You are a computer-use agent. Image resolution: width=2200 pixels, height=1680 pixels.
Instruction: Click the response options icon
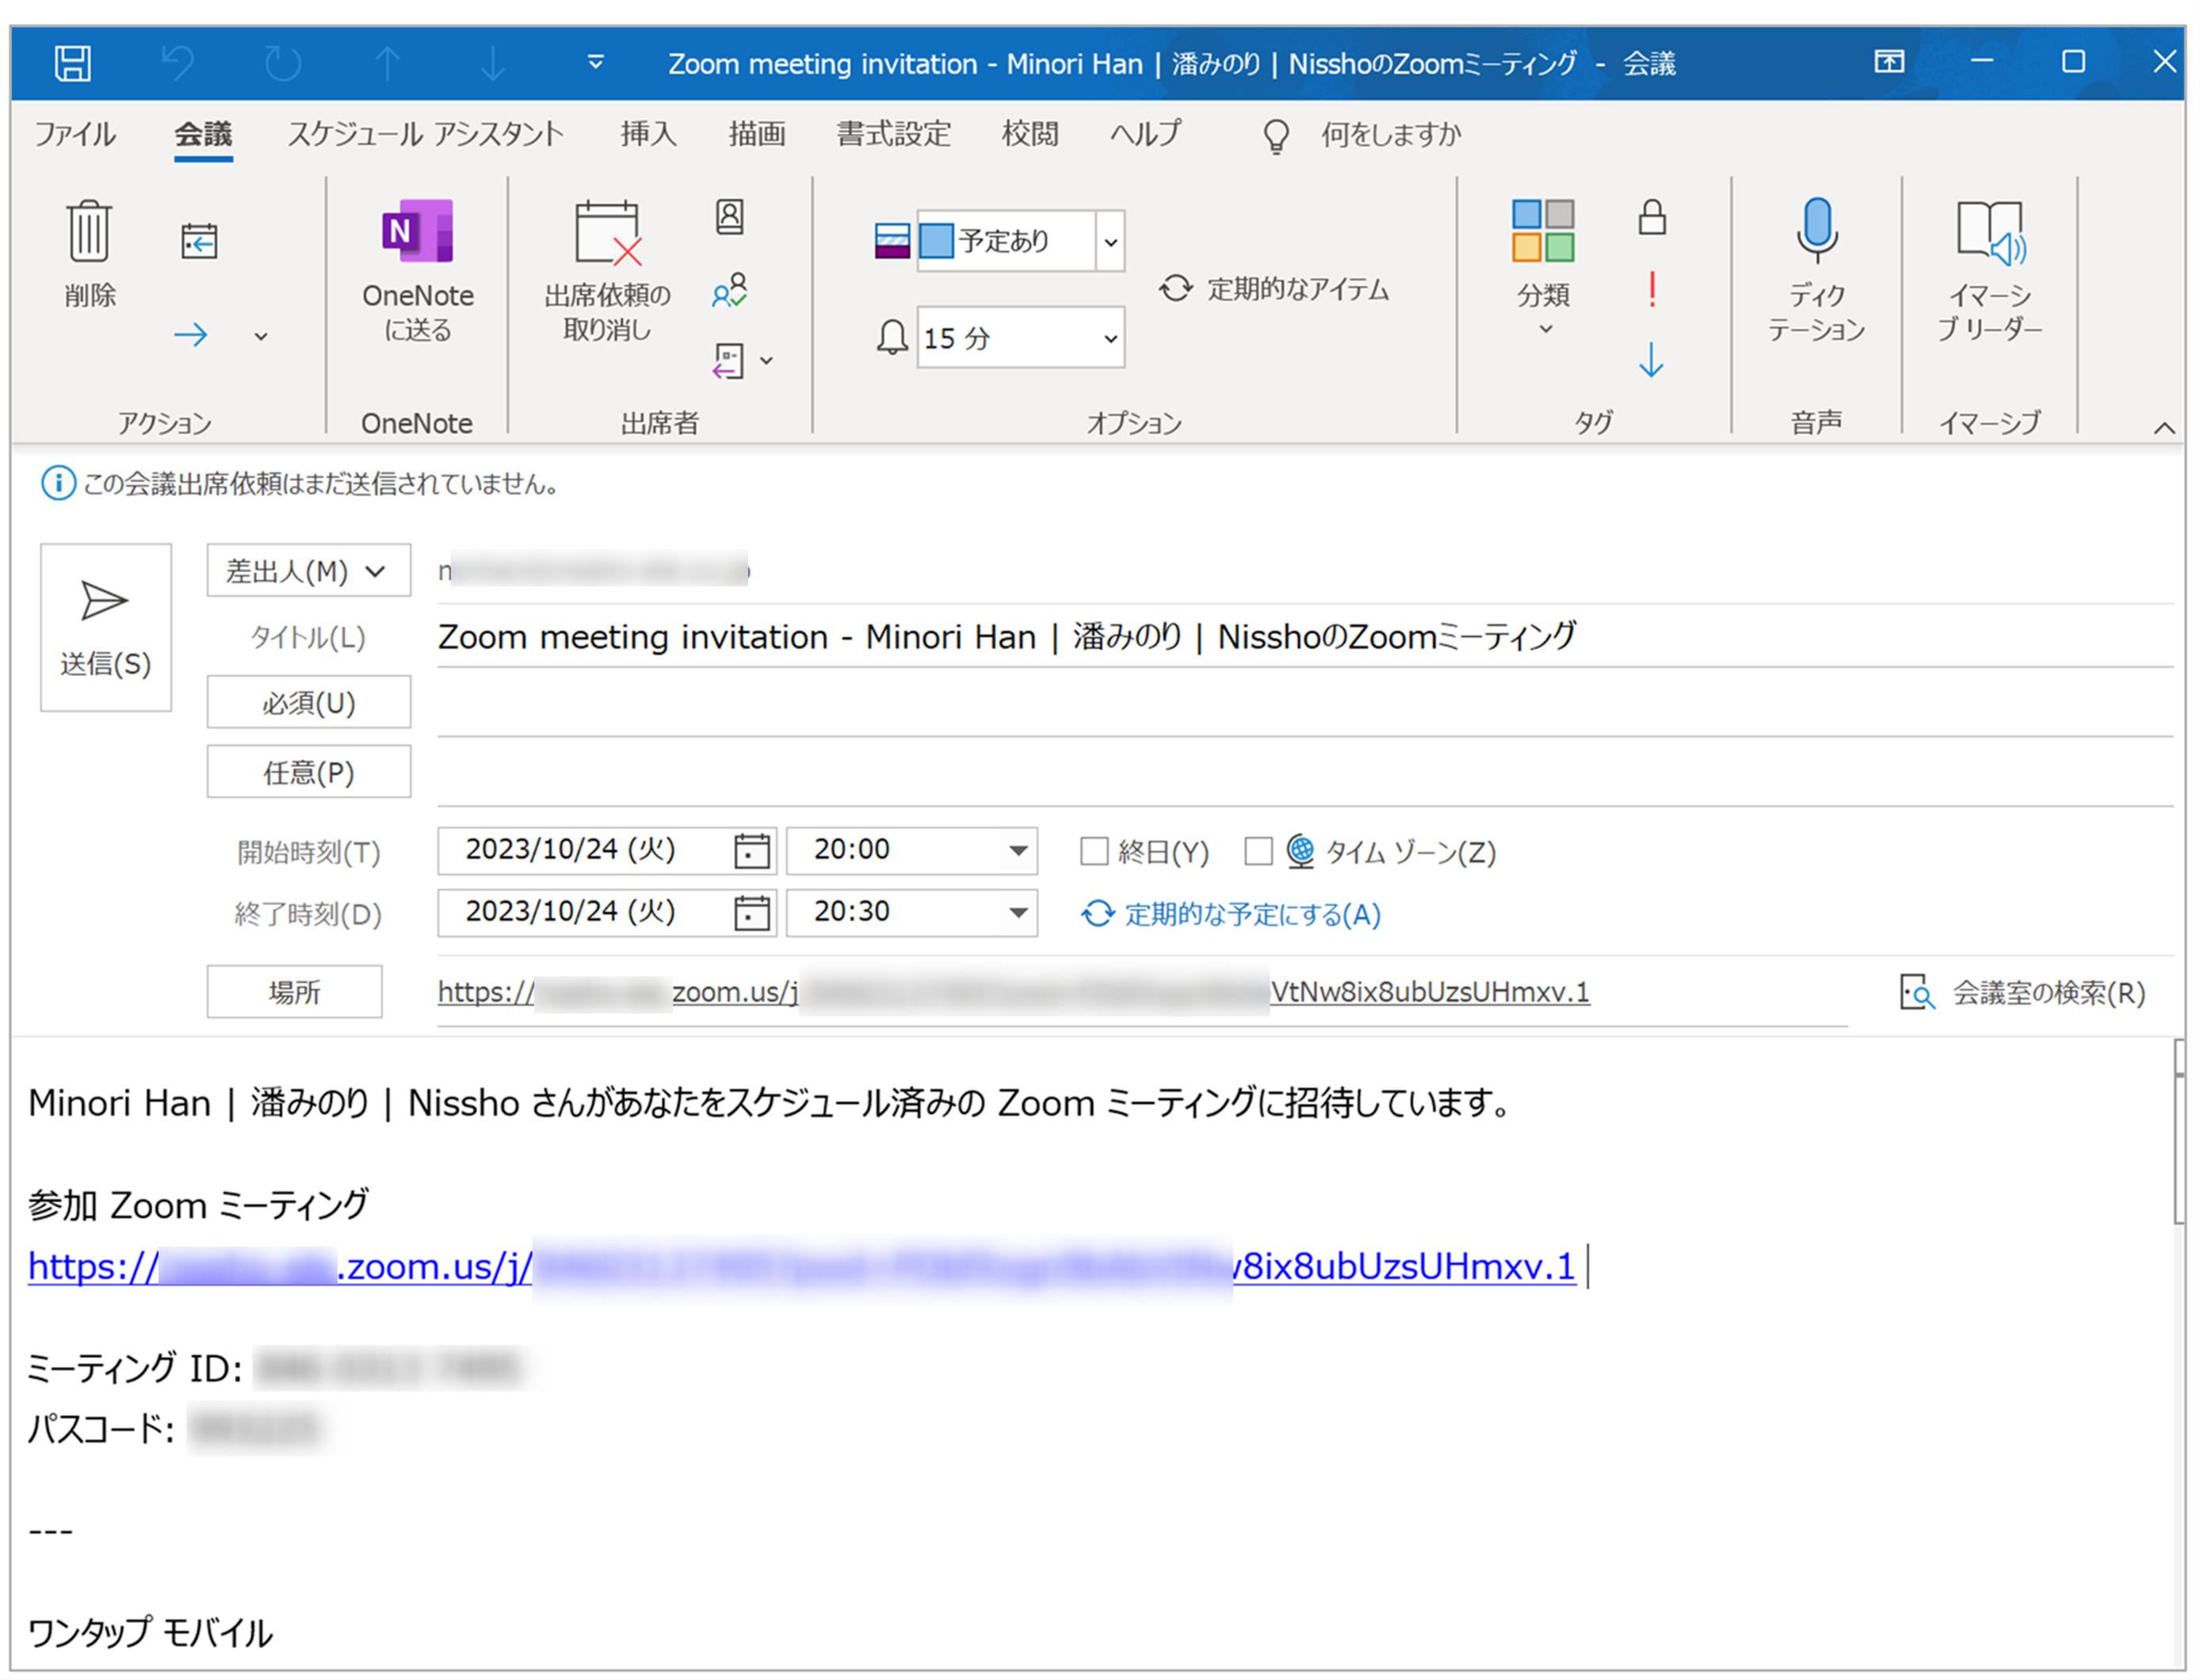728,361
